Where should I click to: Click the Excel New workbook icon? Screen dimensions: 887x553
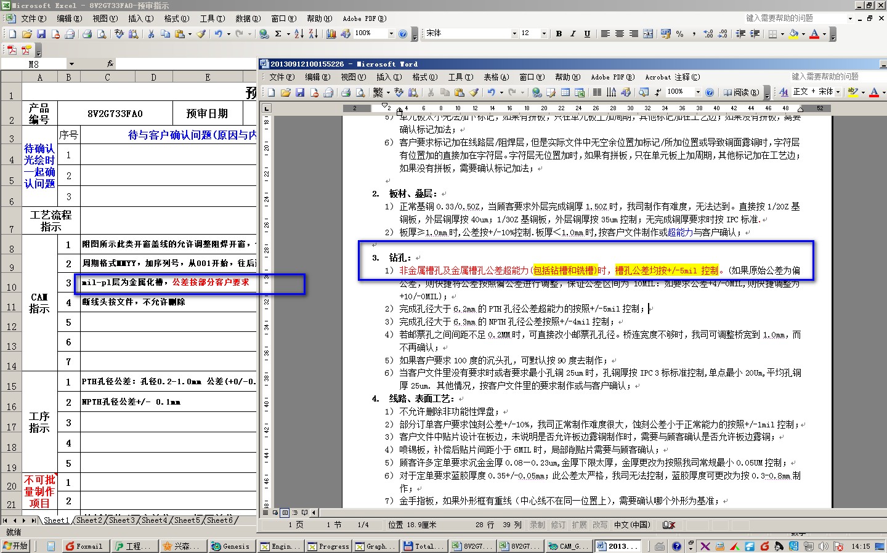click(12, 34)
